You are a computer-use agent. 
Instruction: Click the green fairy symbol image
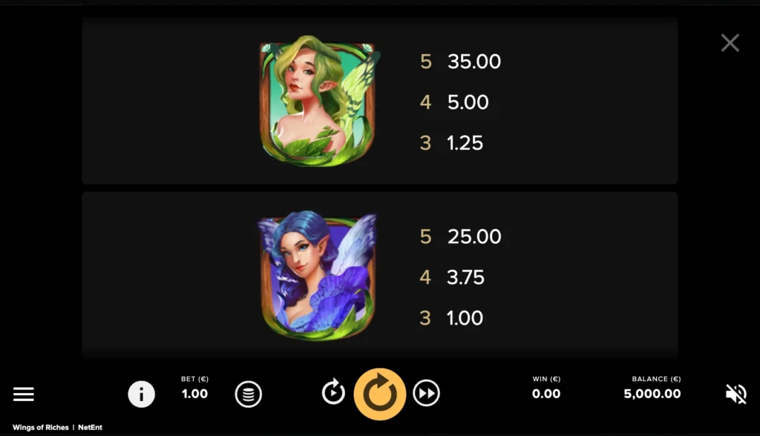point(318,101)
